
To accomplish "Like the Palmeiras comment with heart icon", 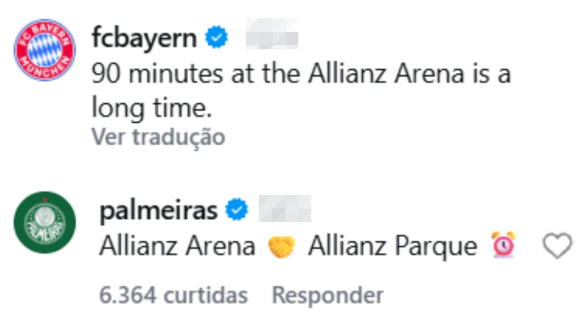I will coord(557,246).
